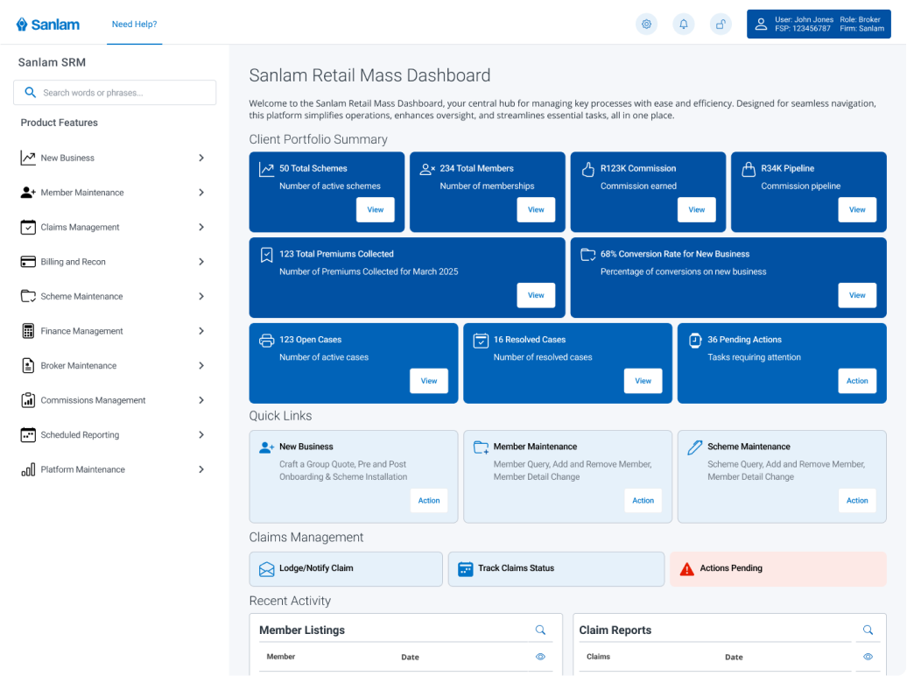
Task: Click the Sanlam logo
Action: click(x=48, y=25)
